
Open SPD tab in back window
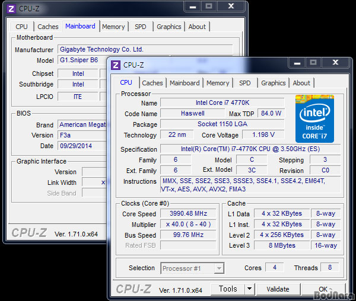tap(140, 27)
